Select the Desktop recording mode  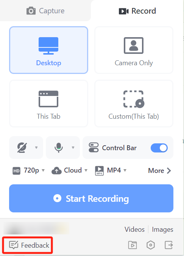tap(48, 50)
